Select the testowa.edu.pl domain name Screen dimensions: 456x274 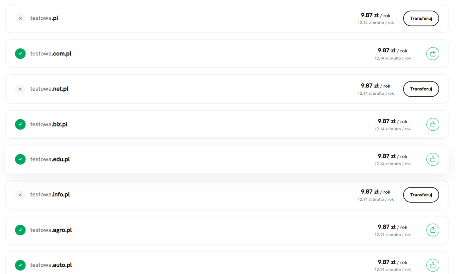pos(50,160)
